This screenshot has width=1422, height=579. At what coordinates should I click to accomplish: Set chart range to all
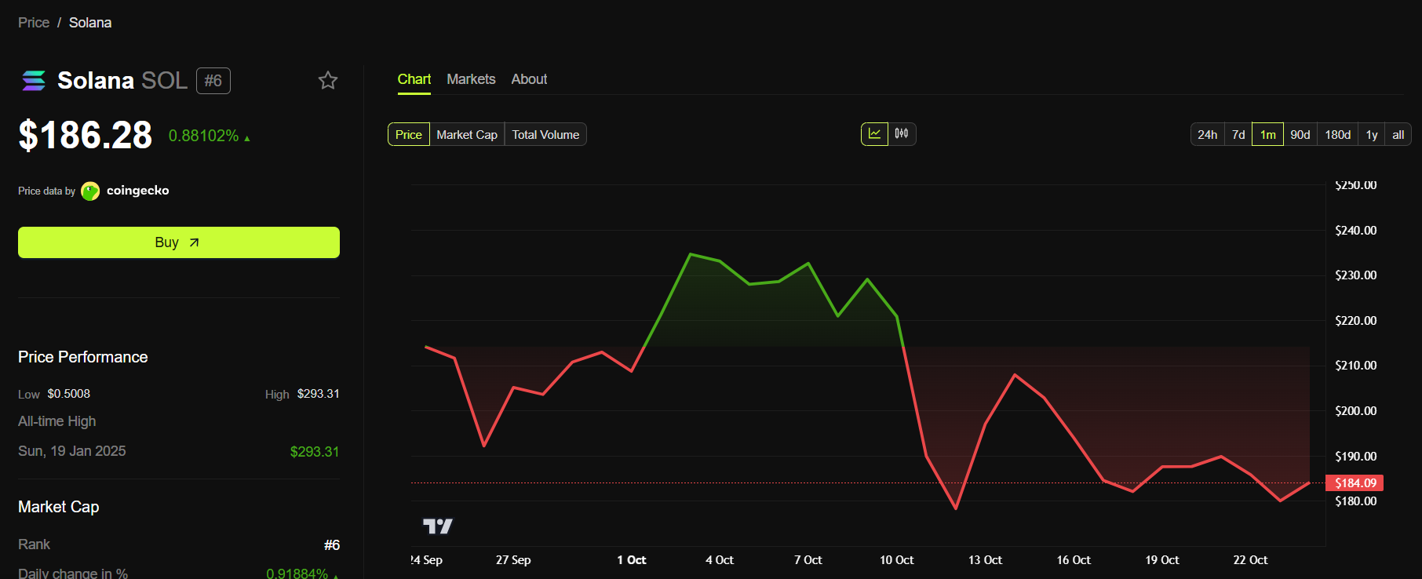point(1398,134)
